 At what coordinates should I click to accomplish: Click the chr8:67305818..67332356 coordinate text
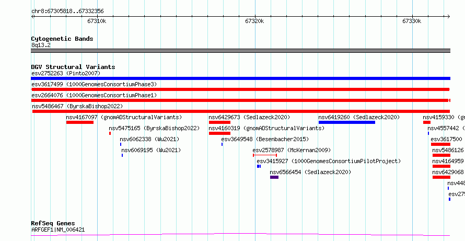(67, 12)
